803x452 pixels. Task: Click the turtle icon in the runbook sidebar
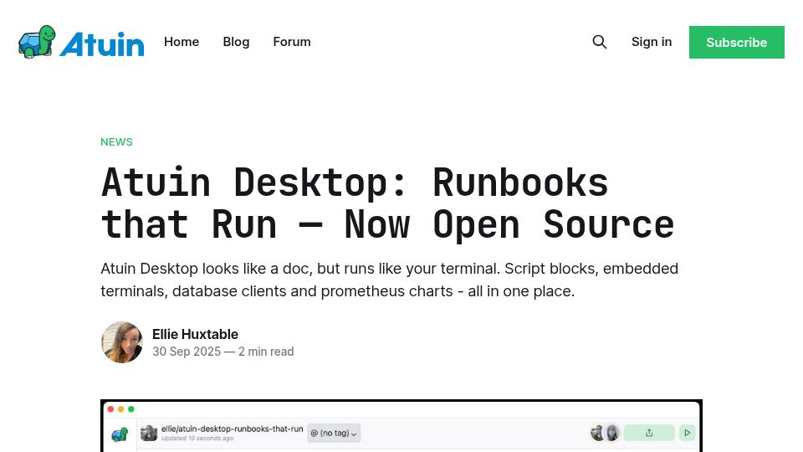coord(120,434)
